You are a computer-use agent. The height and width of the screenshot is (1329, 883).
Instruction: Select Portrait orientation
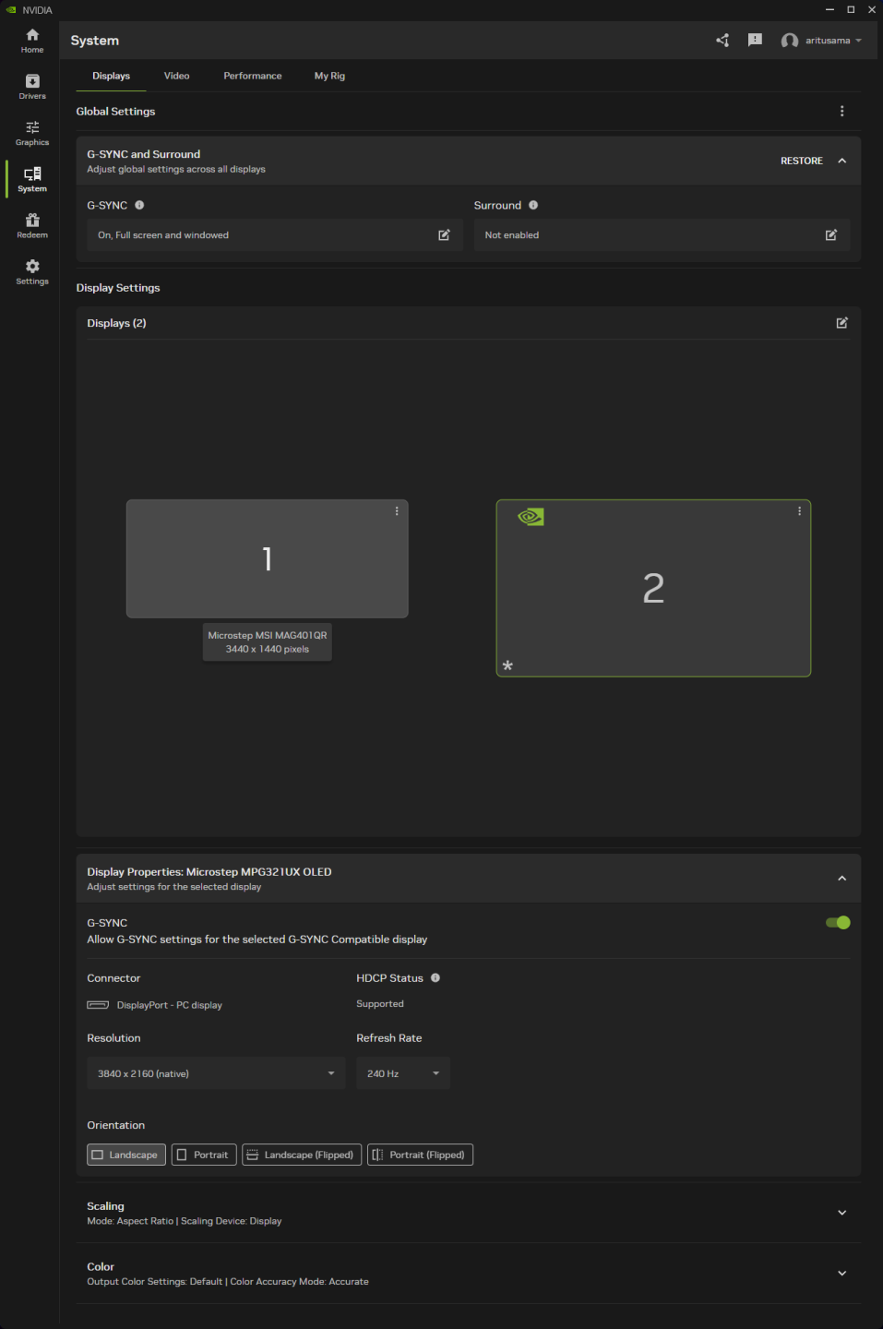point(204,1155)
